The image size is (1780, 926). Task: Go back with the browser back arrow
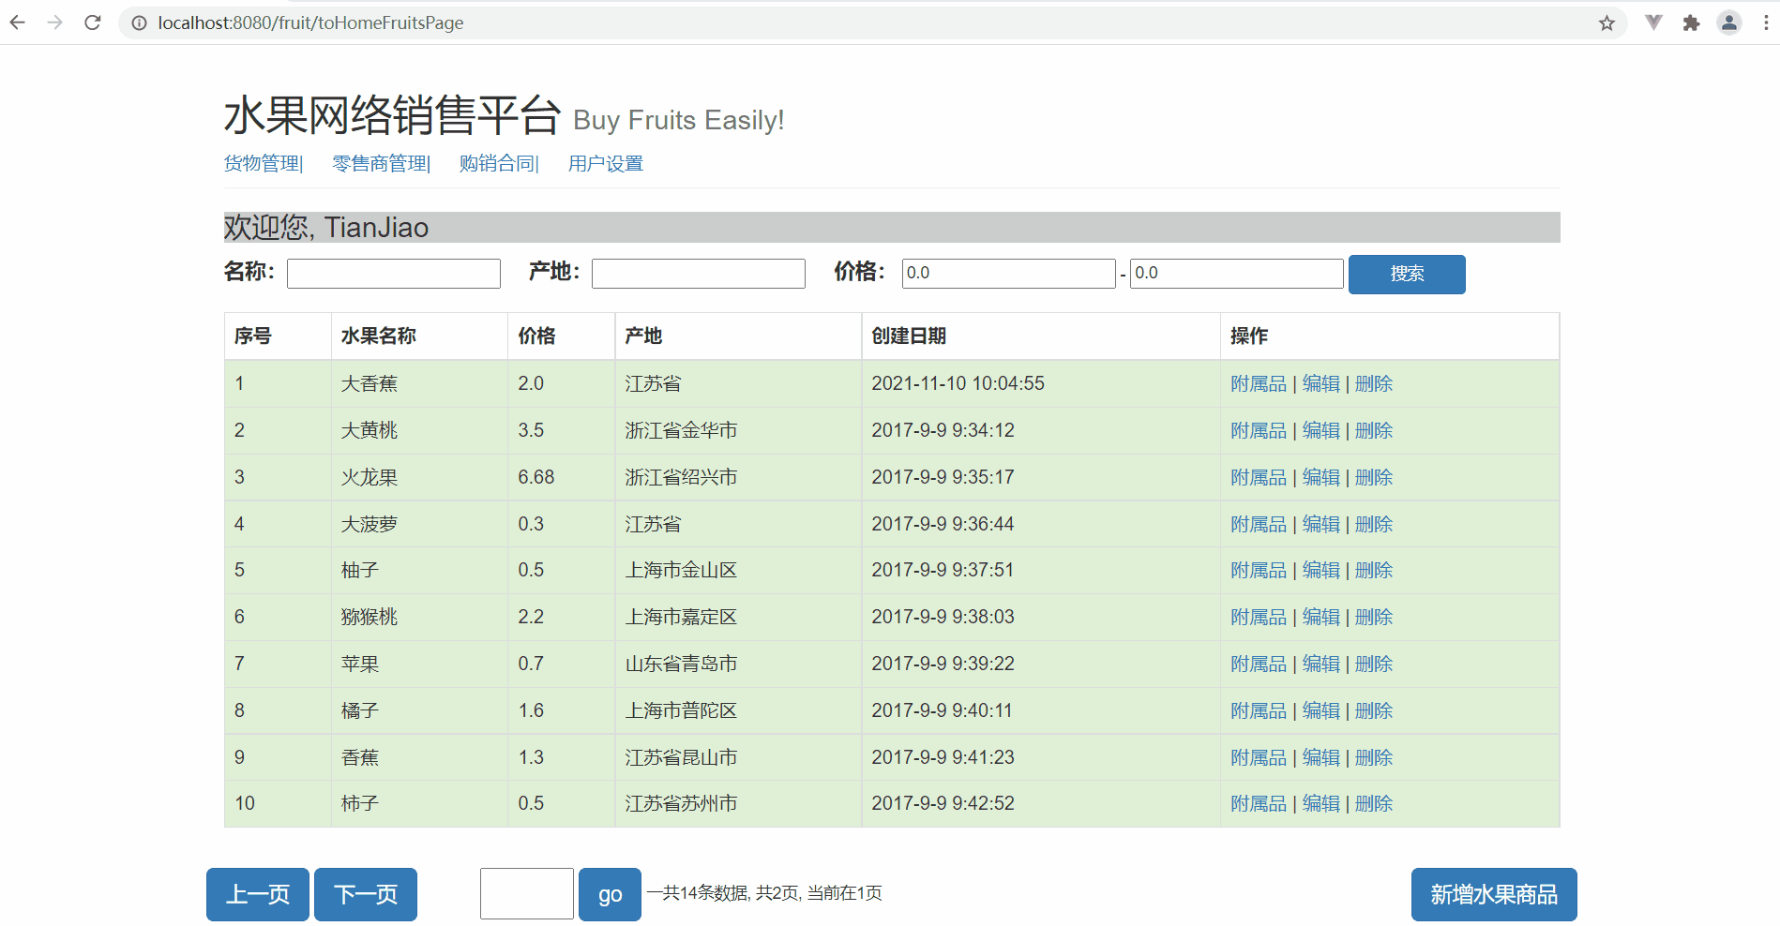click(x=18, y=22)
